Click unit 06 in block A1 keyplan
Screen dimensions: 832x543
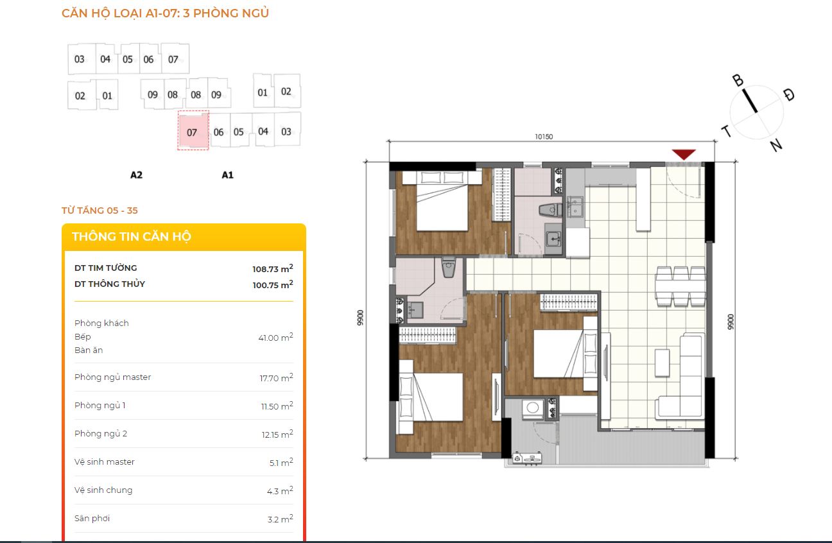click(x=219, y=132)
